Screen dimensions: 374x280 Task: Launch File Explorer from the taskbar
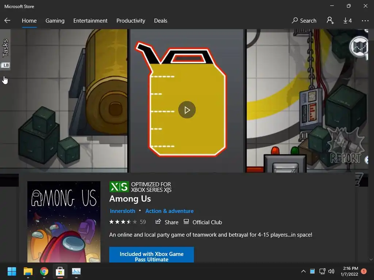pyautogui.click(x=28, y=271)
